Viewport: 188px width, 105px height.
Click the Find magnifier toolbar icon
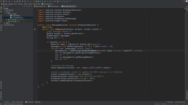(23, 1)
